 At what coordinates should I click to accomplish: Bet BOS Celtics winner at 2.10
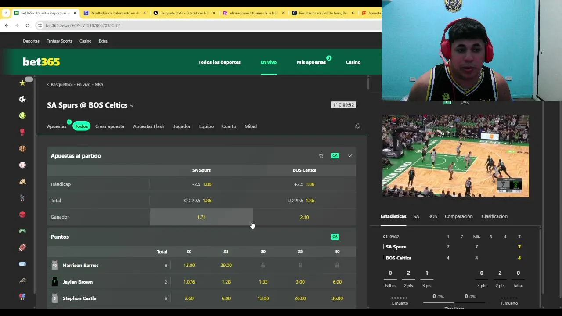coord(304,217)
